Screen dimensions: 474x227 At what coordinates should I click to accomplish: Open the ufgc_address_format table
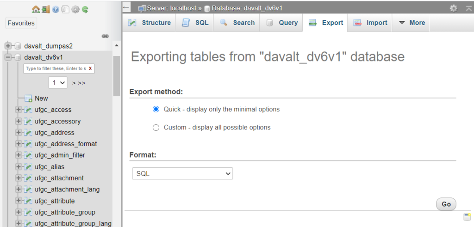point(66,144)
